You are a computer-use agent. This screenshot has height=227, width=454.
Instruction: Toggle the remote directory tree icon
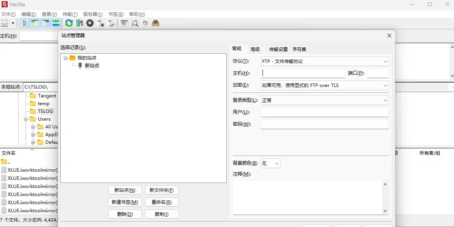coord(46,23)
